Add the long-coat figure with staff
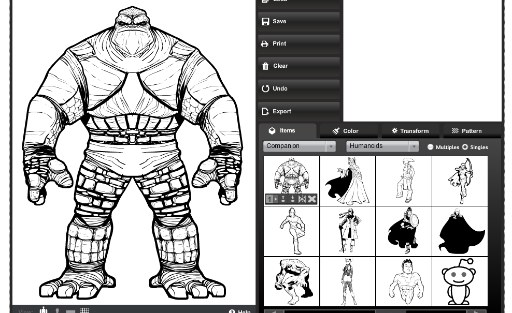The image size is (512, 313). [x=348, y=231]
